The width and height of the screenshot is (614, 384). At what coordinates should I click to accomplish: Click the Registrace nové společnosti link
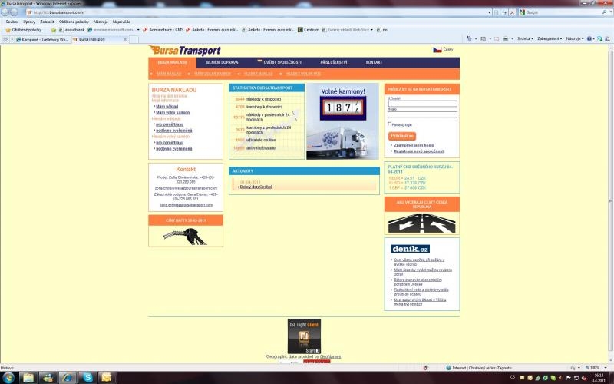419,151
